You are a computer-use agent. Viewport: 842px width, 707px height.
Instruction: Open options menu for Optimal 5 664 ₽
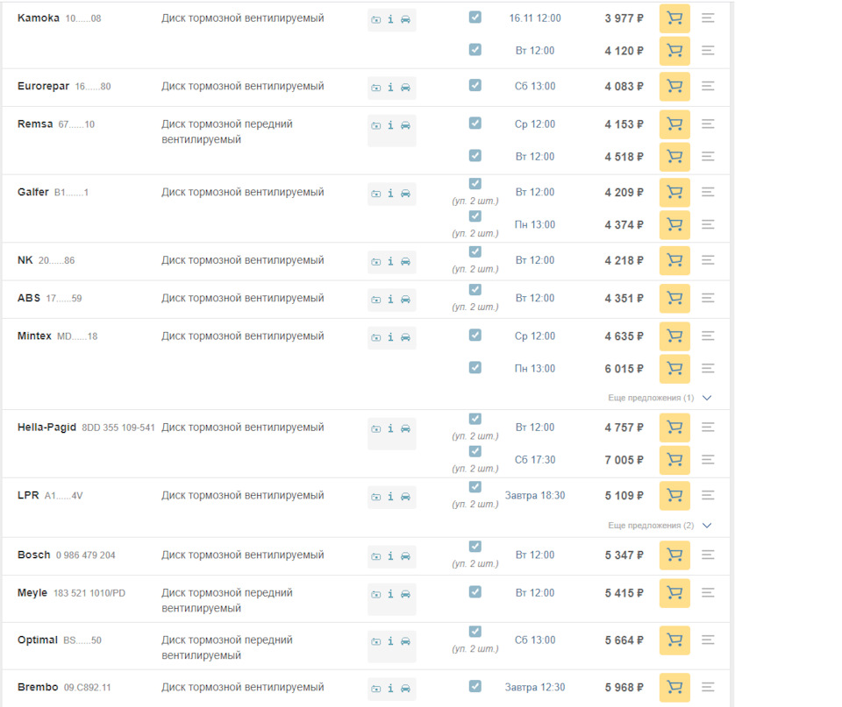(x=708, y=640)
